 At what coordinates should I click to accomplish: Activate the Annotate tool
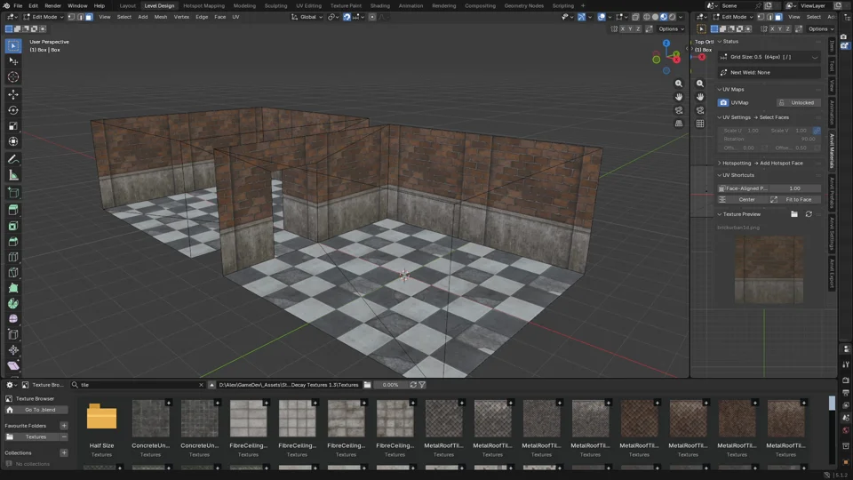pyautogui.click(x=13, y=159)
